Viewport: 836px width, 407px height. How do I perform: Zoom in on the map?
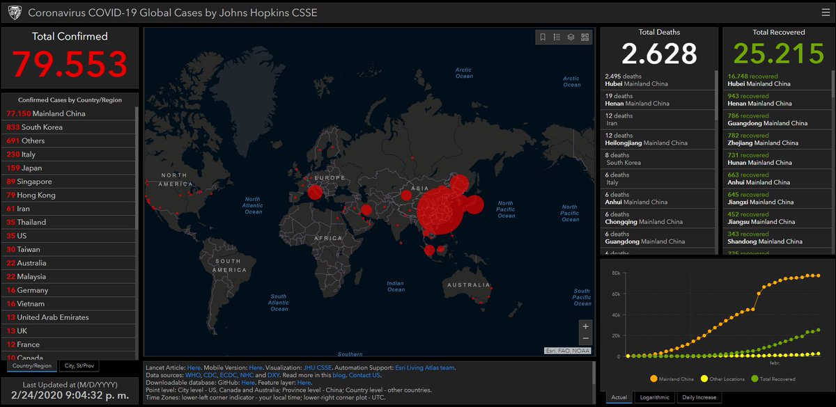(585, 326)
